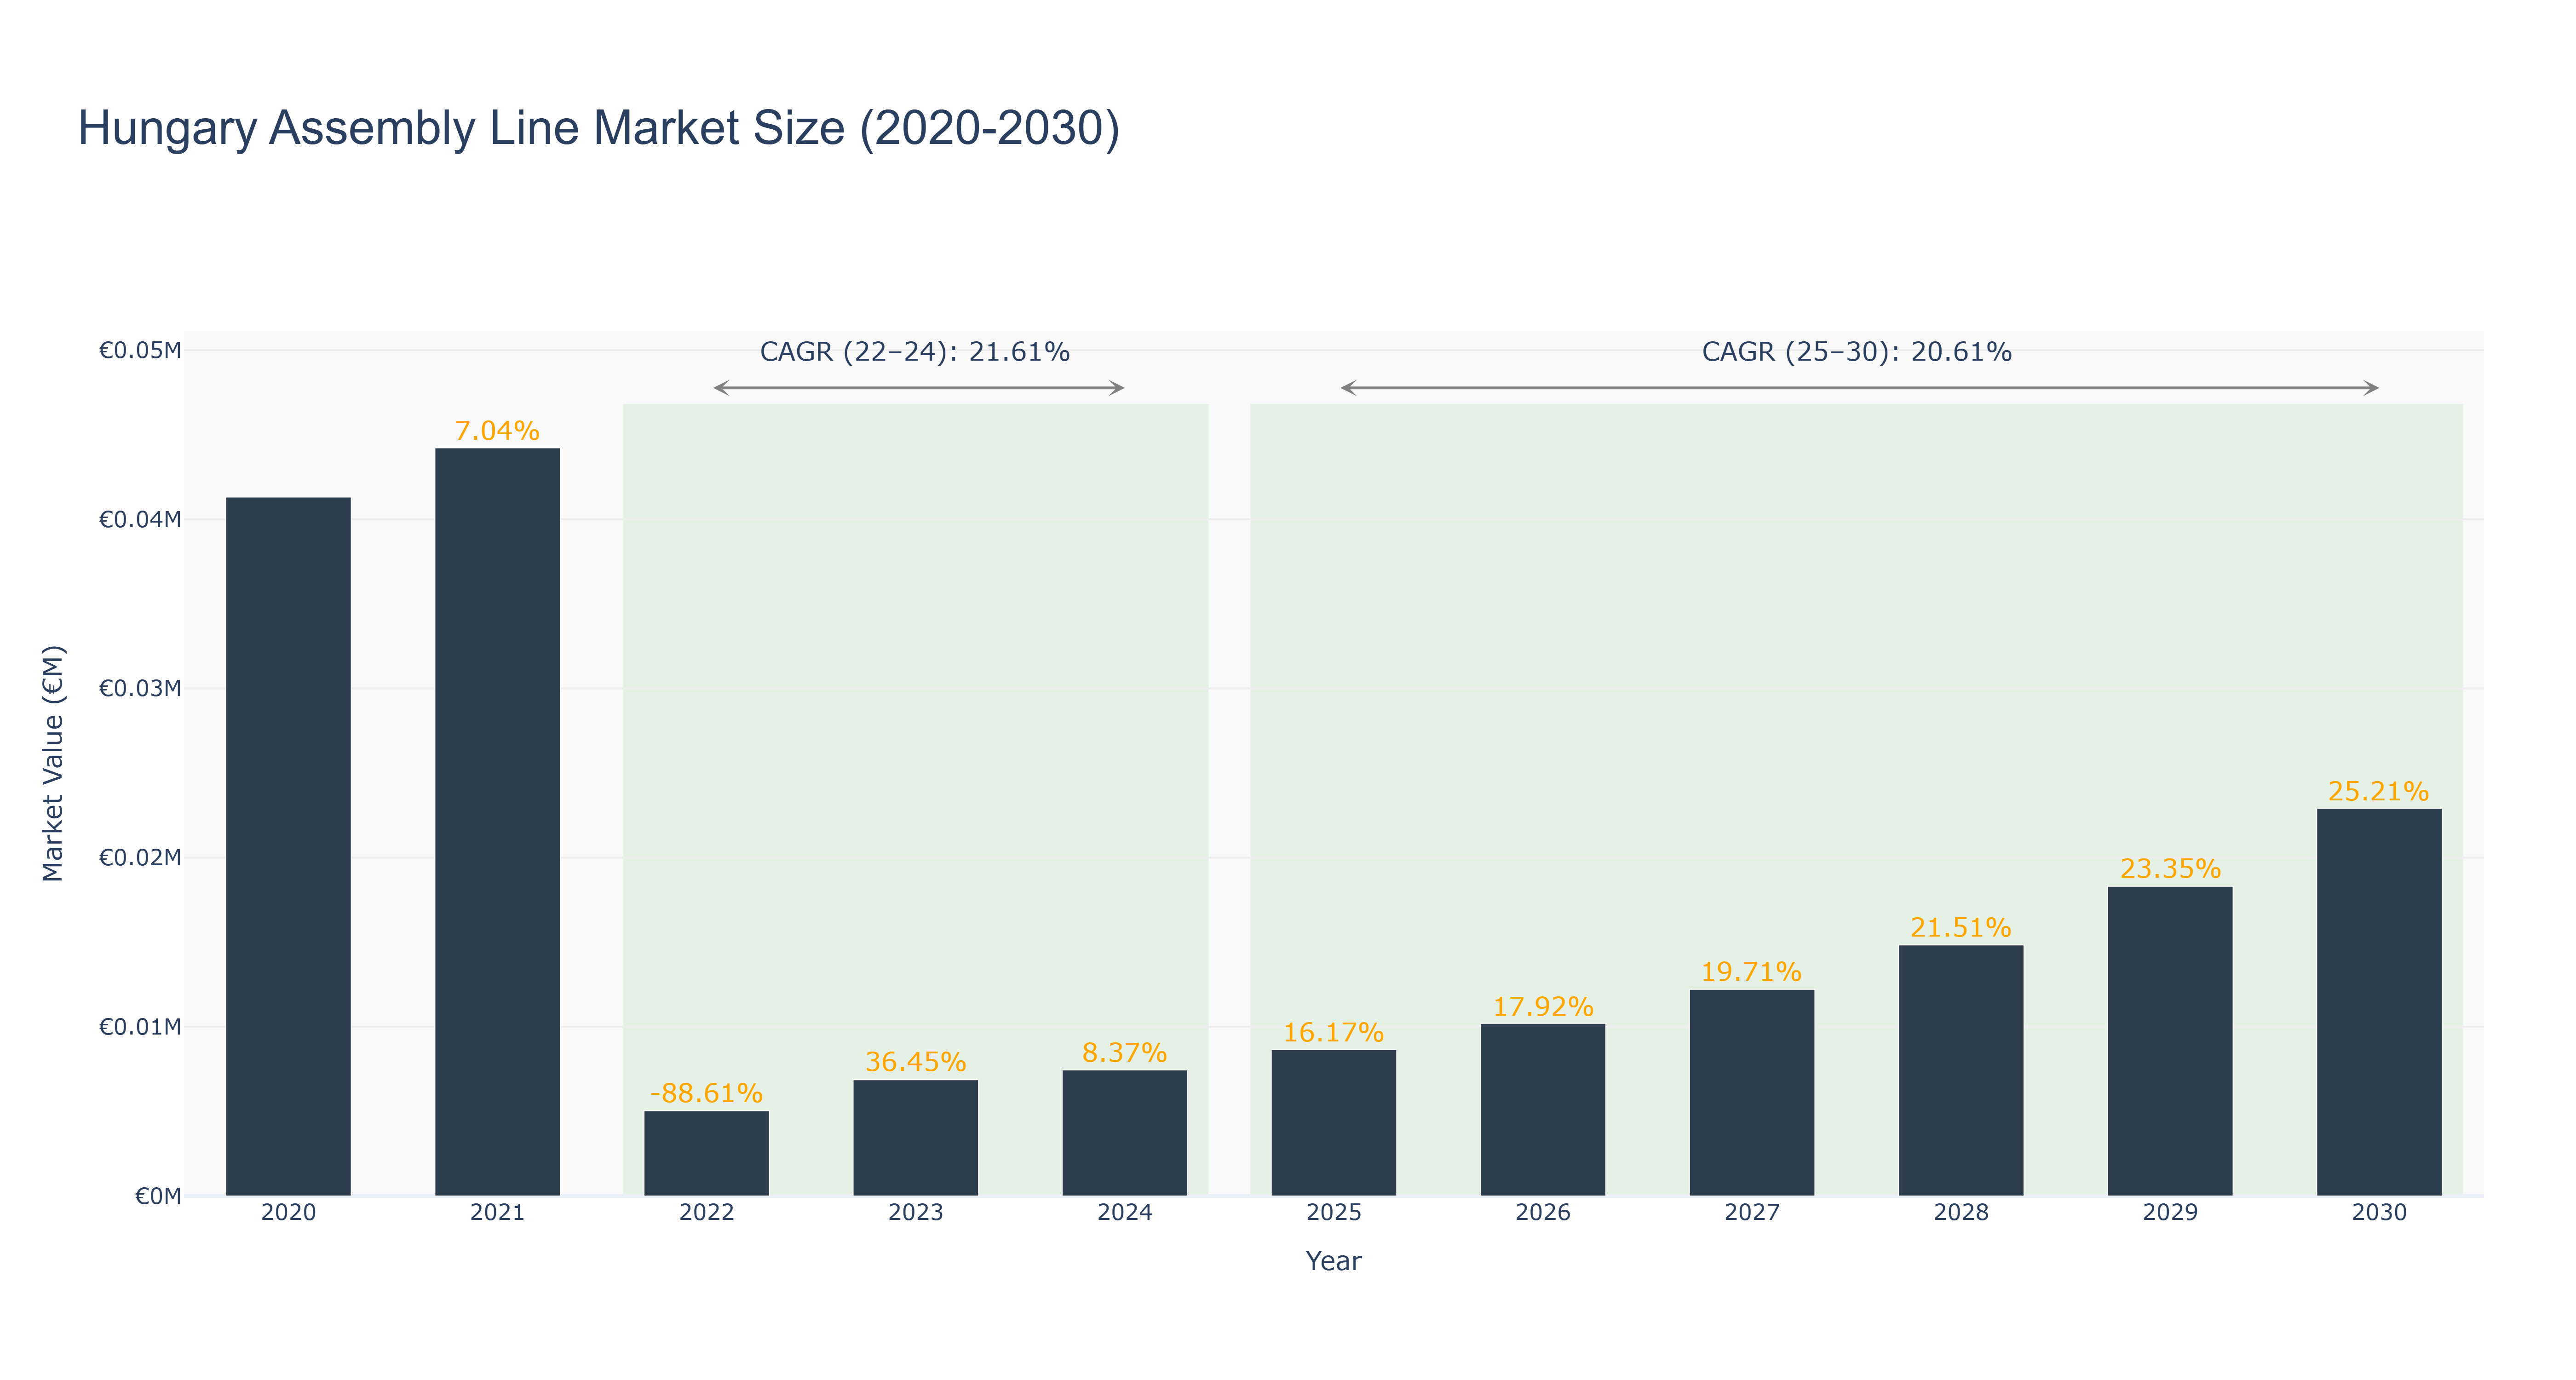Click the 7.04% growth label

(497, 431)
